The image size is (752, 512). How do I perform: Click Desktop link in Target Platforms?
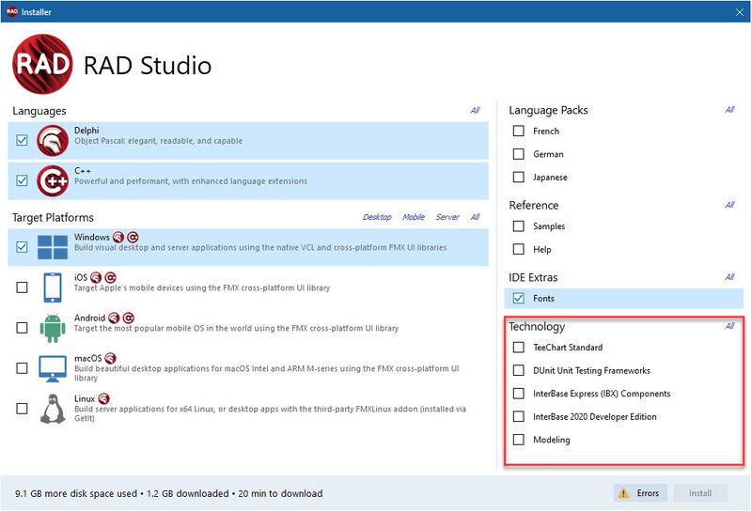(x=377, y=217)
